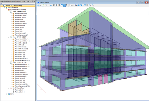Screen dimensions: 149x101
Task: Click the Zones node icon
Action: point(9,94)
